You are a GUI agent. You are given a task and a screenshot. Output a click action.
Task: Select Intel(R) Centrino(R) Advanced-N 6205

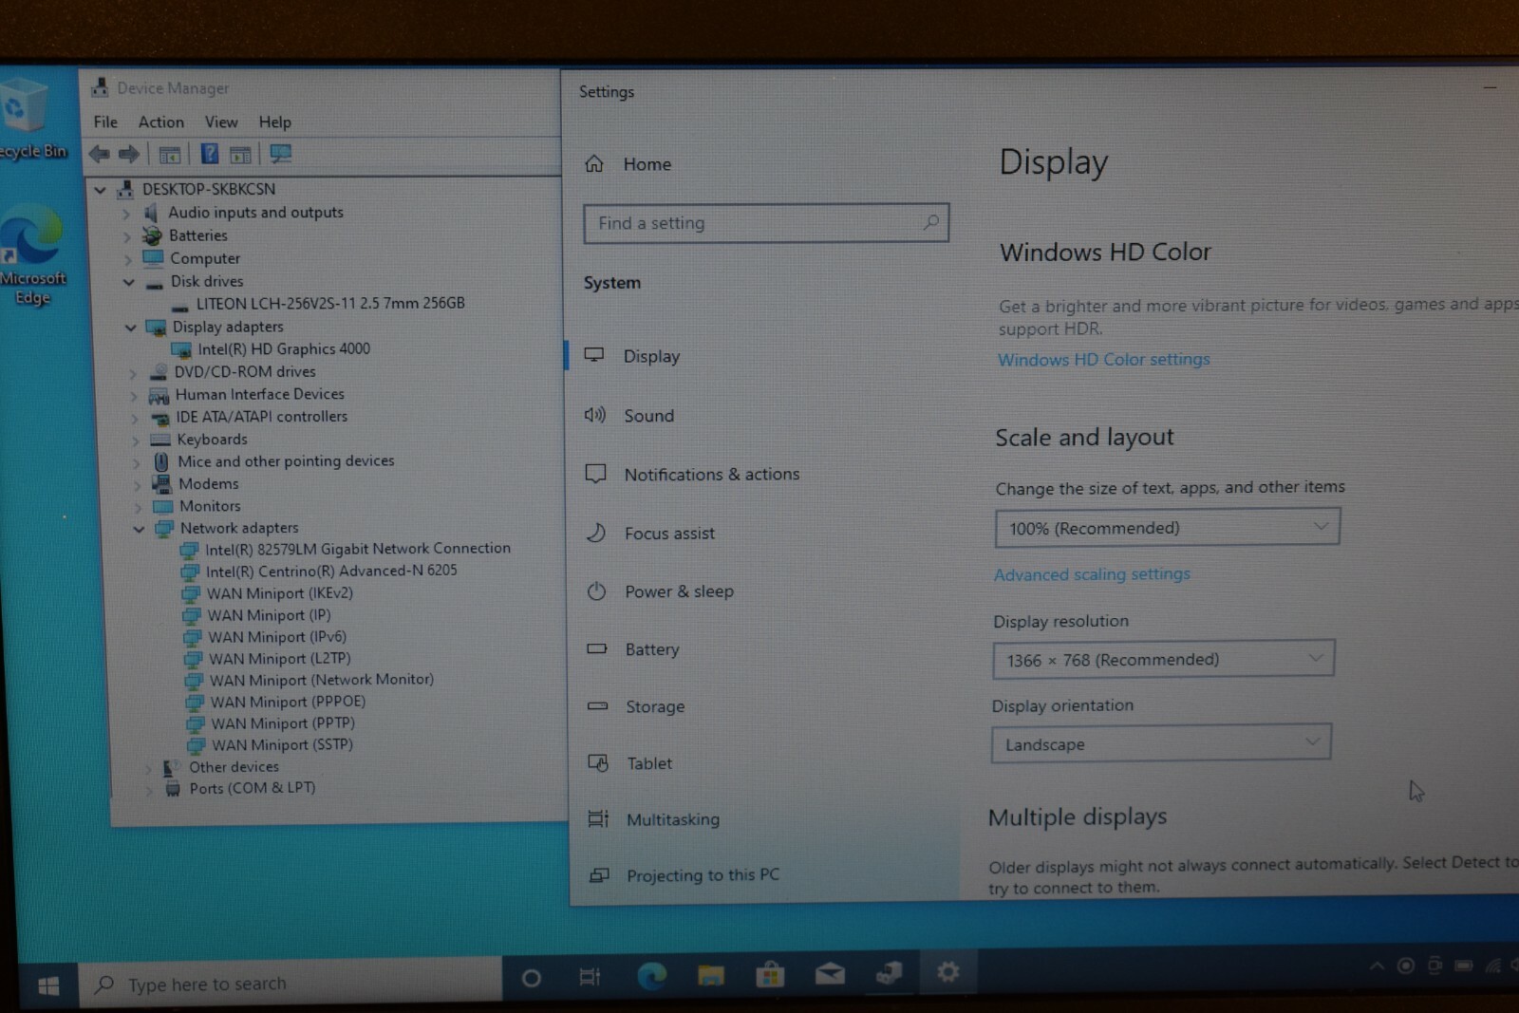tap(330, 571)
